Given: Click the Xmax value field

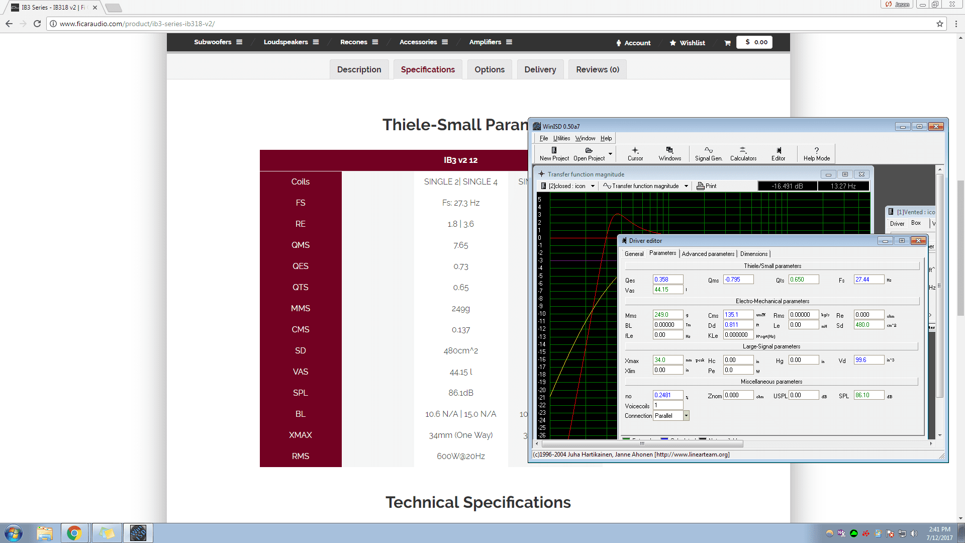Looking at the screenshot, I should [x=668, y=360].
